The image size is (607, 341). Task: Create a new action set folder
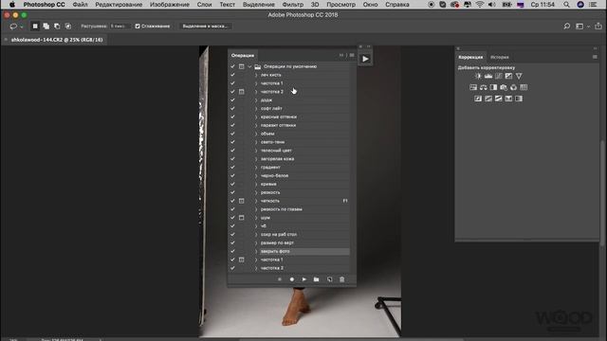click(x=316, y=279)
